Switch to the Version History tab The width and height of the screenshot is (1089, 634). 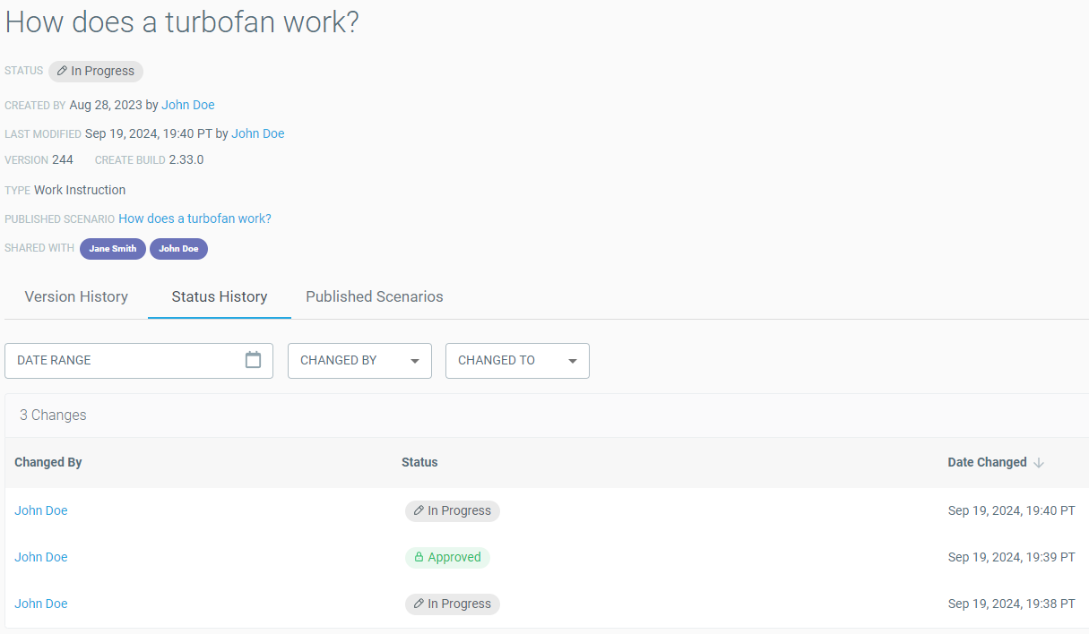click(76, 296)
